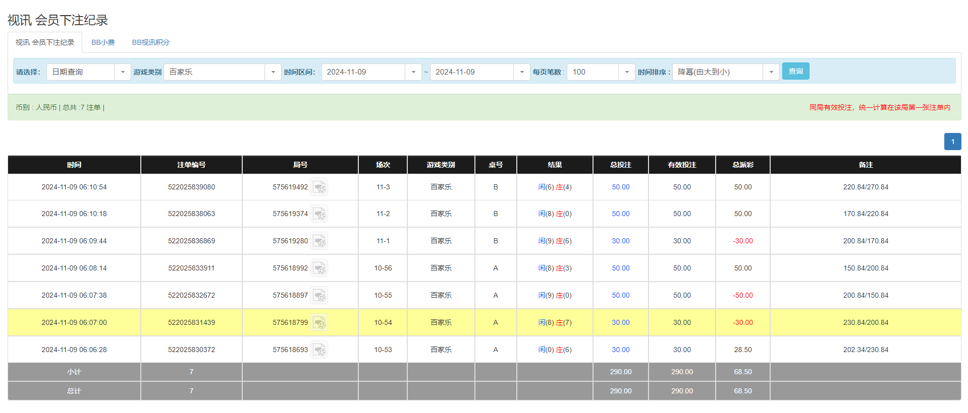The width and height of the screenshot is (968, 413).
Task: View replay icon for round 575618693
Action: click(319, 350)
